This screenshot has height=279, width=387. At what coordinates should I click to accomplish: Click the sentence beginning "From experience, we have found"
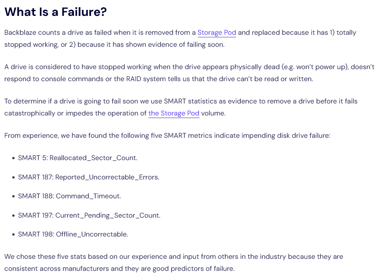coord(168,136)
